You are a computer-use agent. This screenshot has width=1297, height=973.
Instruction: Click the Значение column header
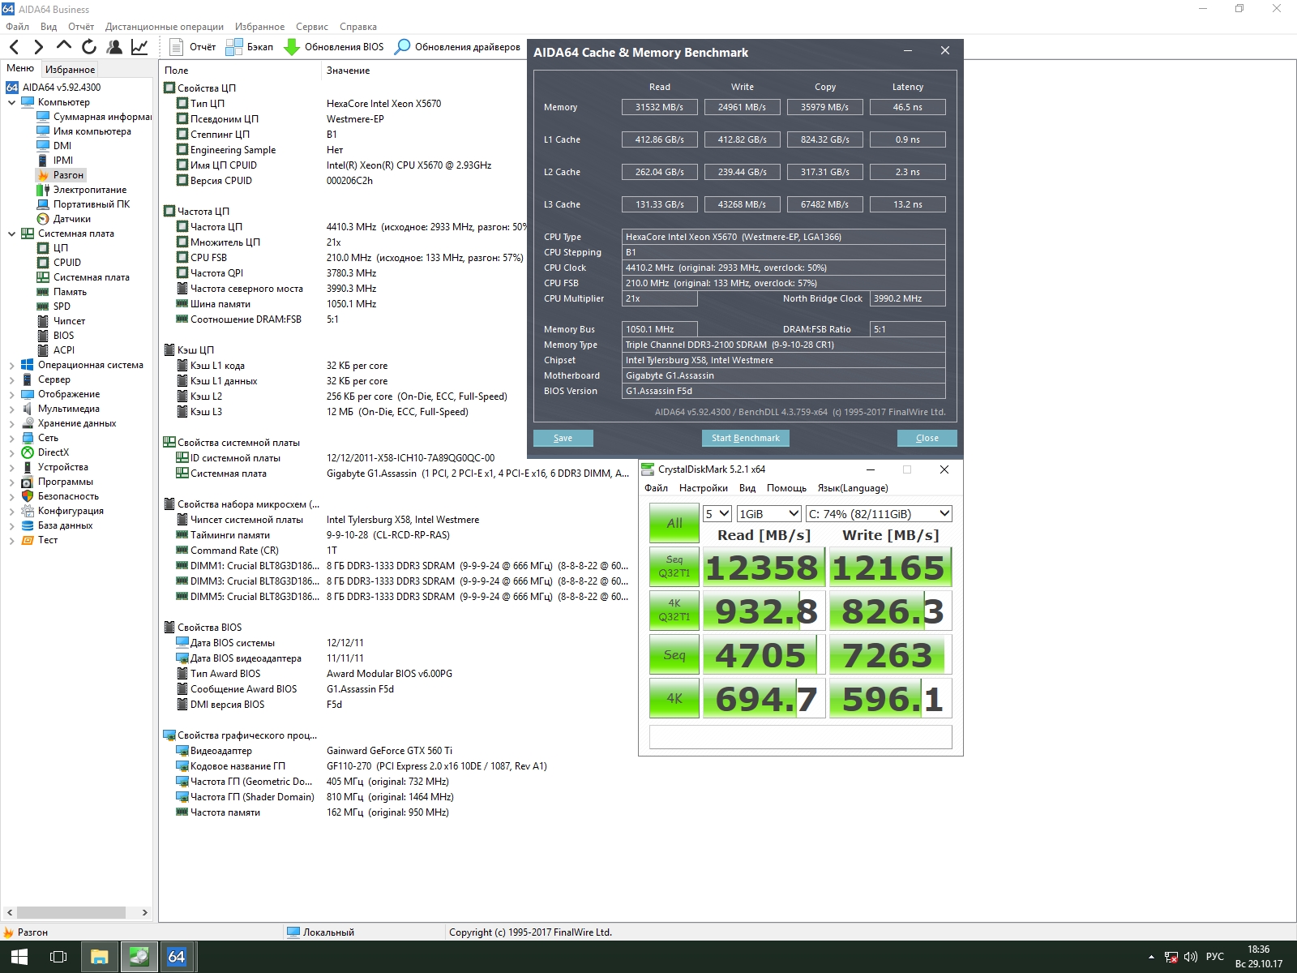[x=349, y=71]
